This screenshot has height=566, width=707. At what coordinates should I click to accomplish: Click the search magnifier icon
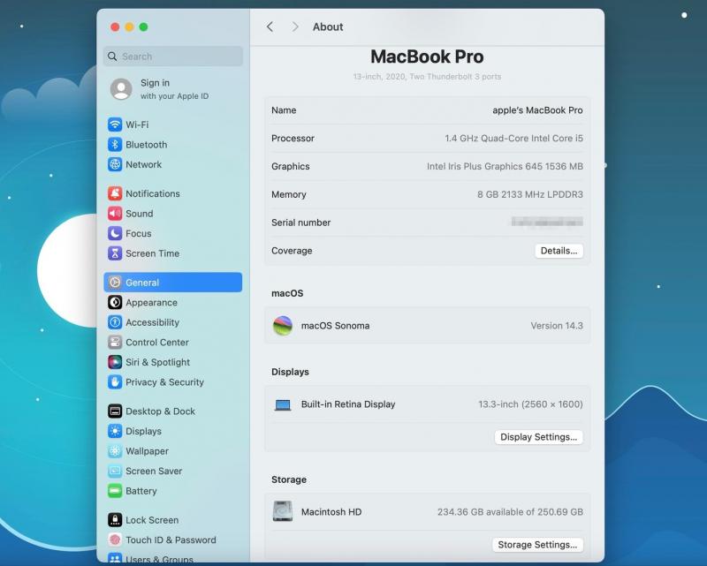click(x=112, y=57)
